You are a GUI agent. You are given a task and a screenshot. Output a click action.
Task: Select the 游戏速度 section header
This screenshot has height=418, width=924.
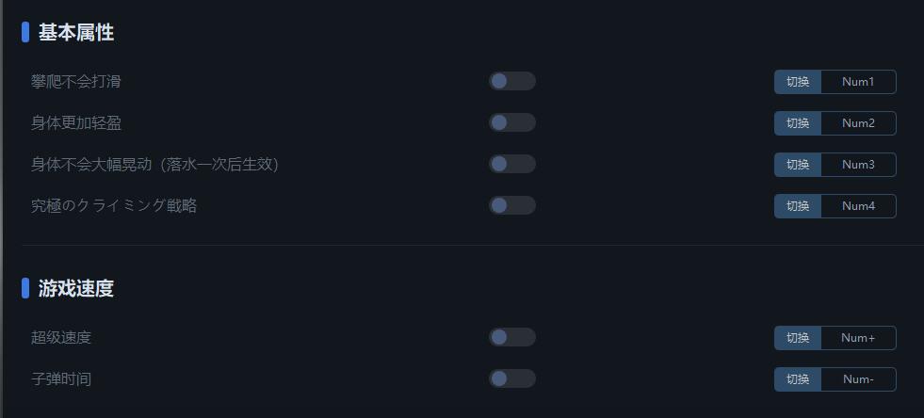click(x=76, y=288)
